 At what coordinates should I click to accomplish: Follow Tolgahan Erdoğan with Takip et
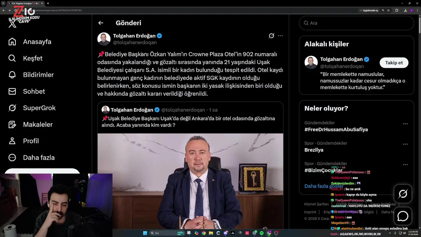coord(394,63)
